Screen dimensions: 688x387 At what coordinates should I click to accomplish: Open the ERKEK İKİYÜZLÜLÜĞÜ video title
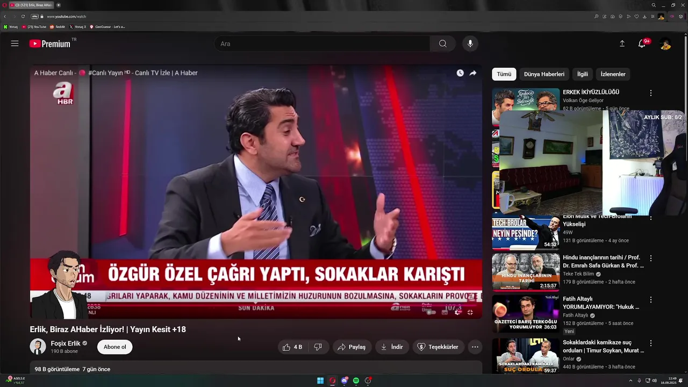[x=591, y=92]
